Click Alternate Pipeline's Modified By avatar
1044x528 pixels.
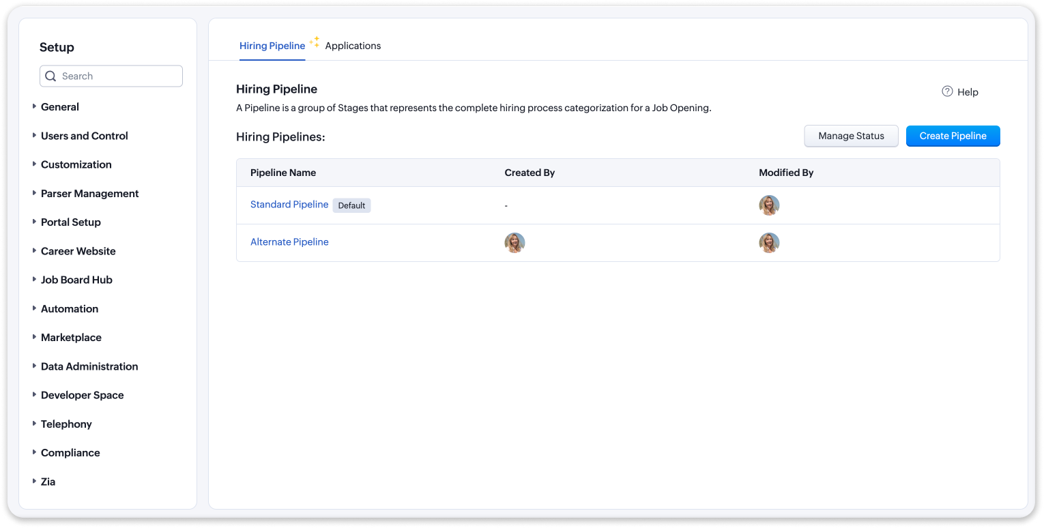click(x=769, y=243)
